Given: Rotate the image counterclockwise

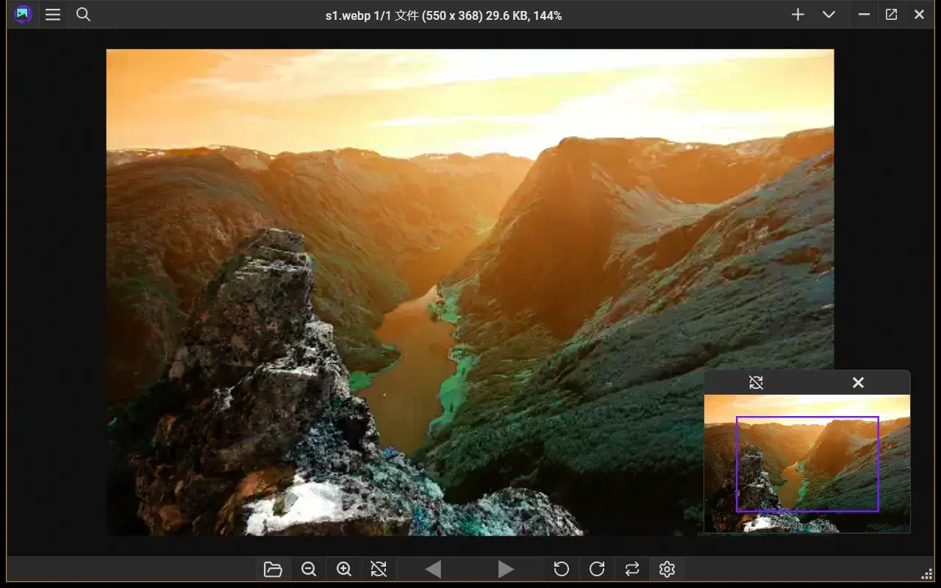Looking at the screenshot, I should point(561,569).
